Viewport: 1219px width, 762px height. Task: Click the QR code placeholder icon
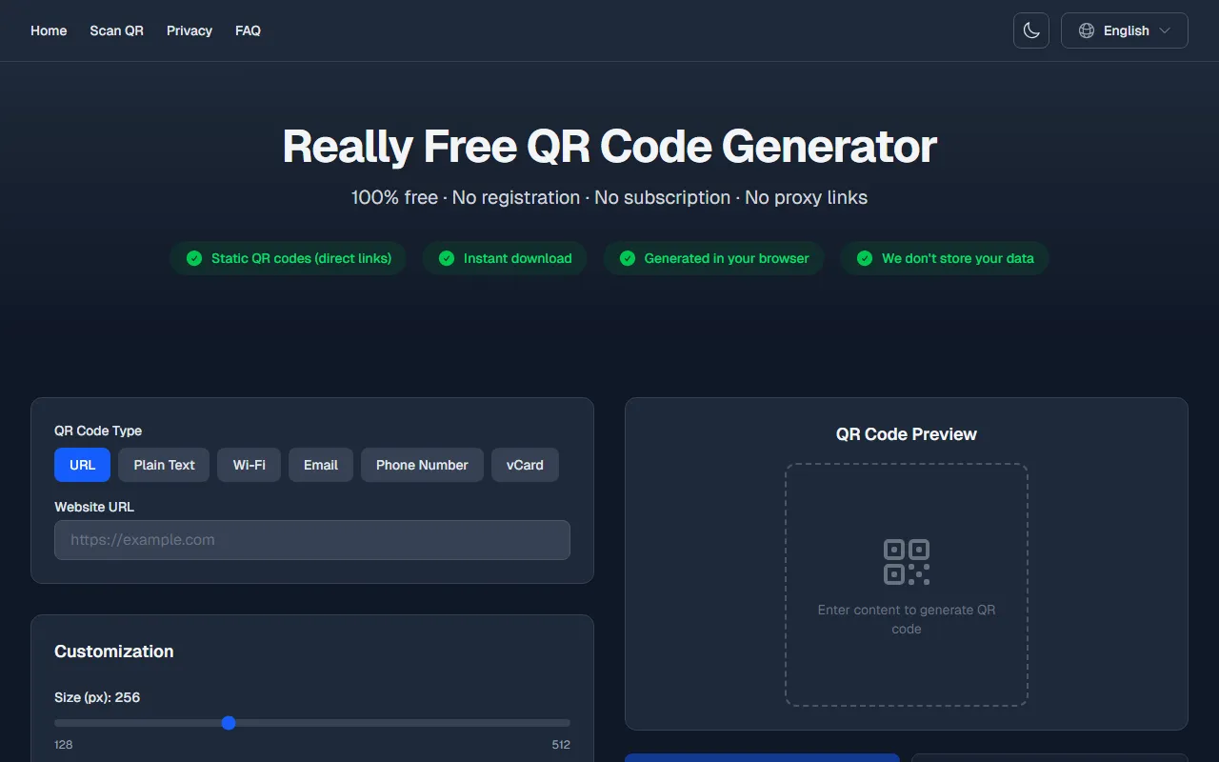[906, 562]
